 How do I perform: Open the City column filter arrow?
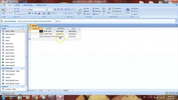point(80,29)
